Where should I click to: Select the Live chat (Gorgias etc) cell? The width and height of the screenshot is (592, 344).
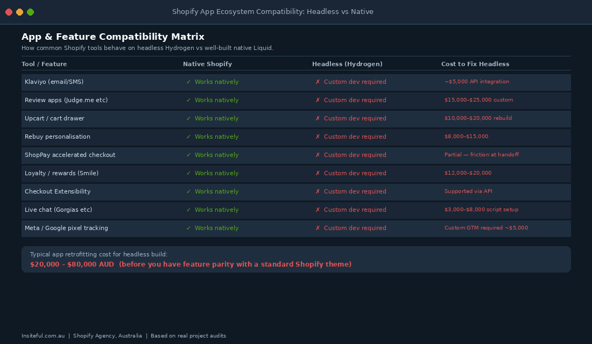(x=58, y=210)
